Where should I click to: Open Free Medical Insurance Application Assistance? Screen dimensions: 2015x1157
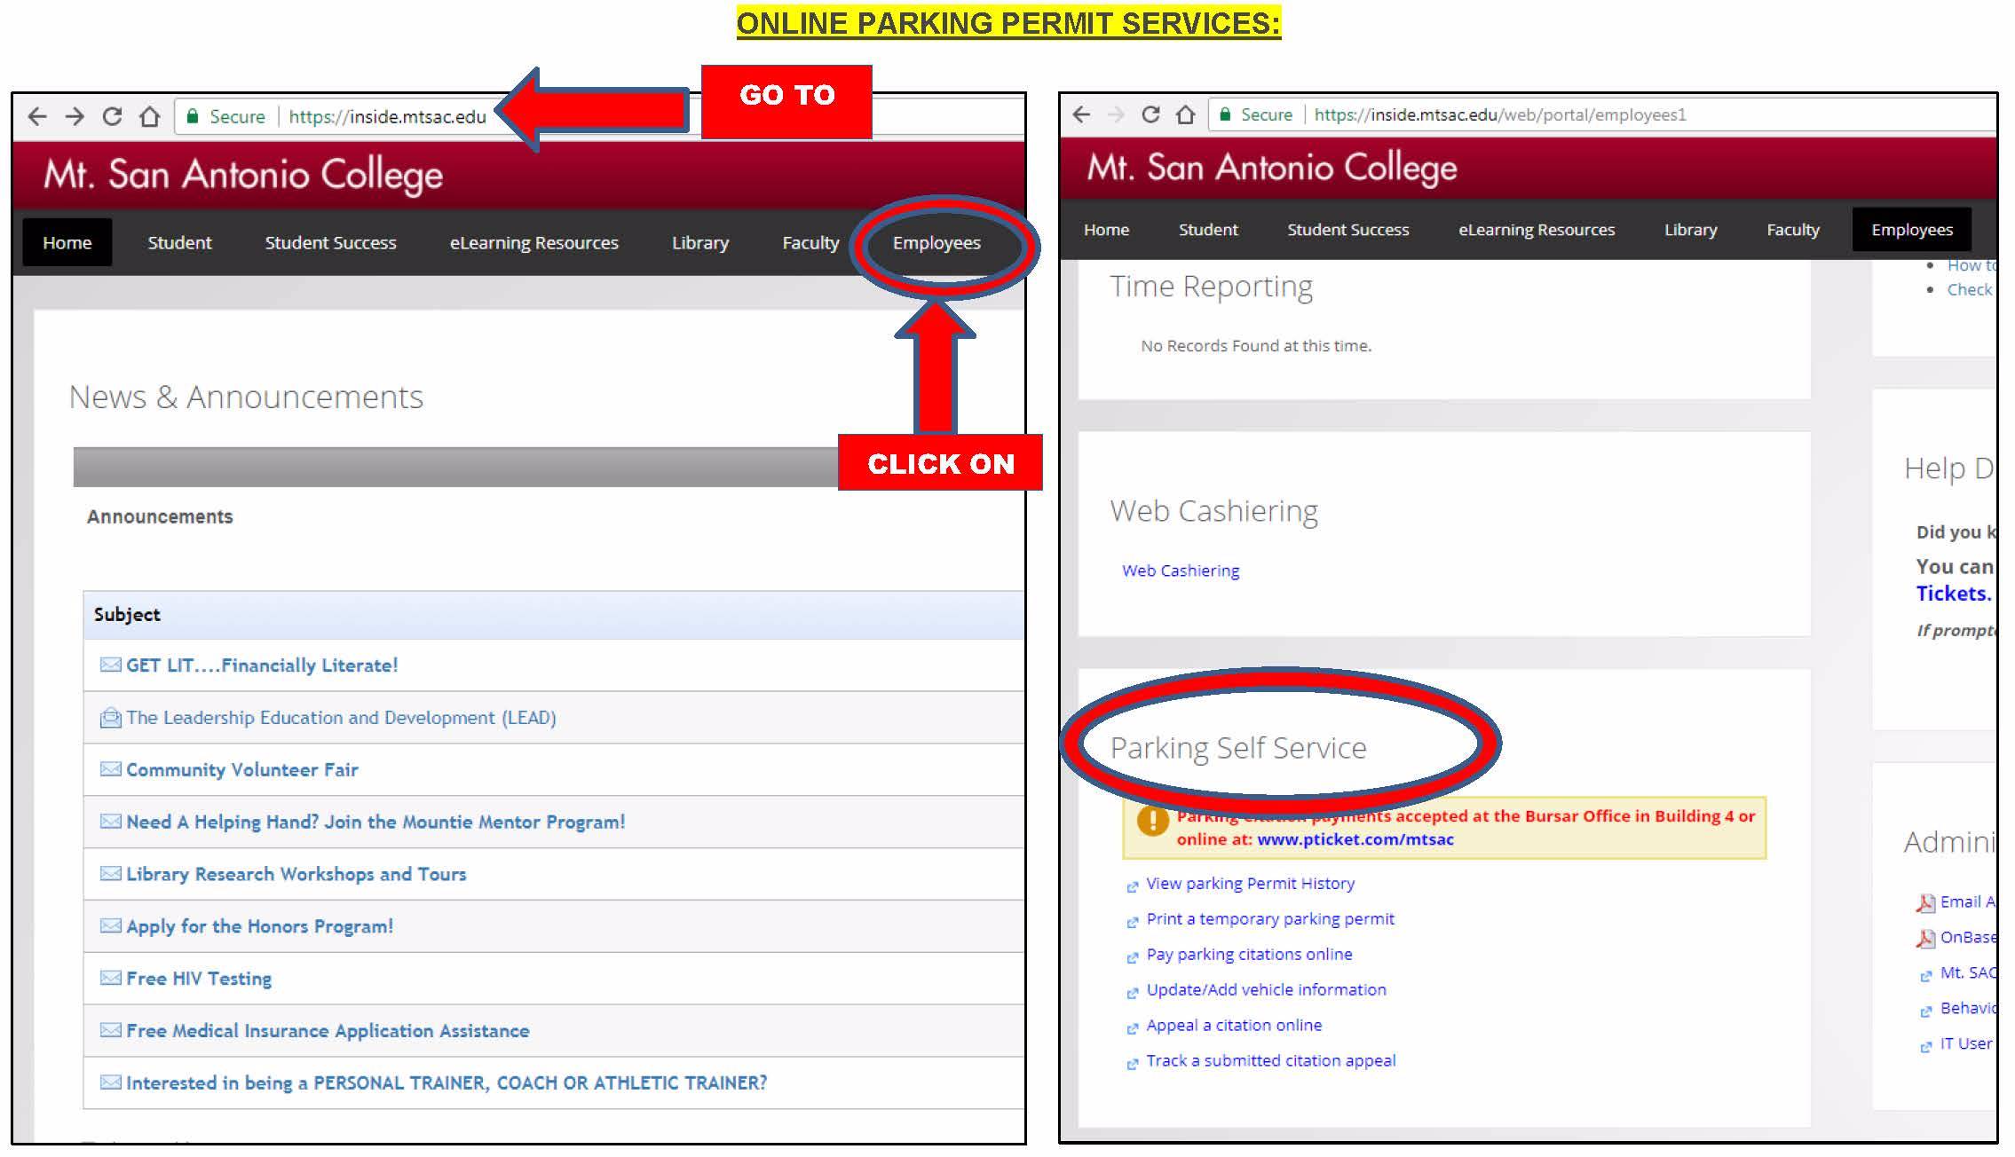point(328,1030)
